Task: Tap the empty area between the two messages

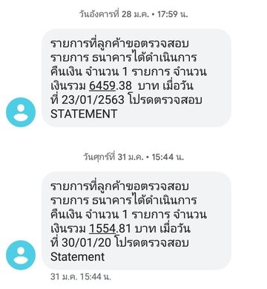Action: click(x=133, y=140)
